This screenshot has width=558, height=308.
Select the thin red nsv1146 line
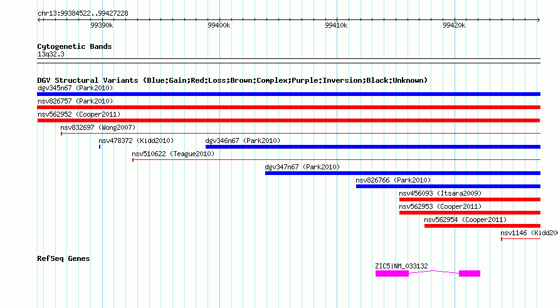[x=521, y=239]
